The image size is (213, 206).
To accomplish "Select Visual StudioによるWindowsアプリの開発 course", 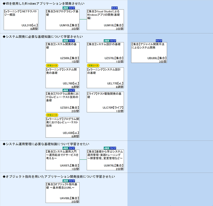I will tap(105, 20).
